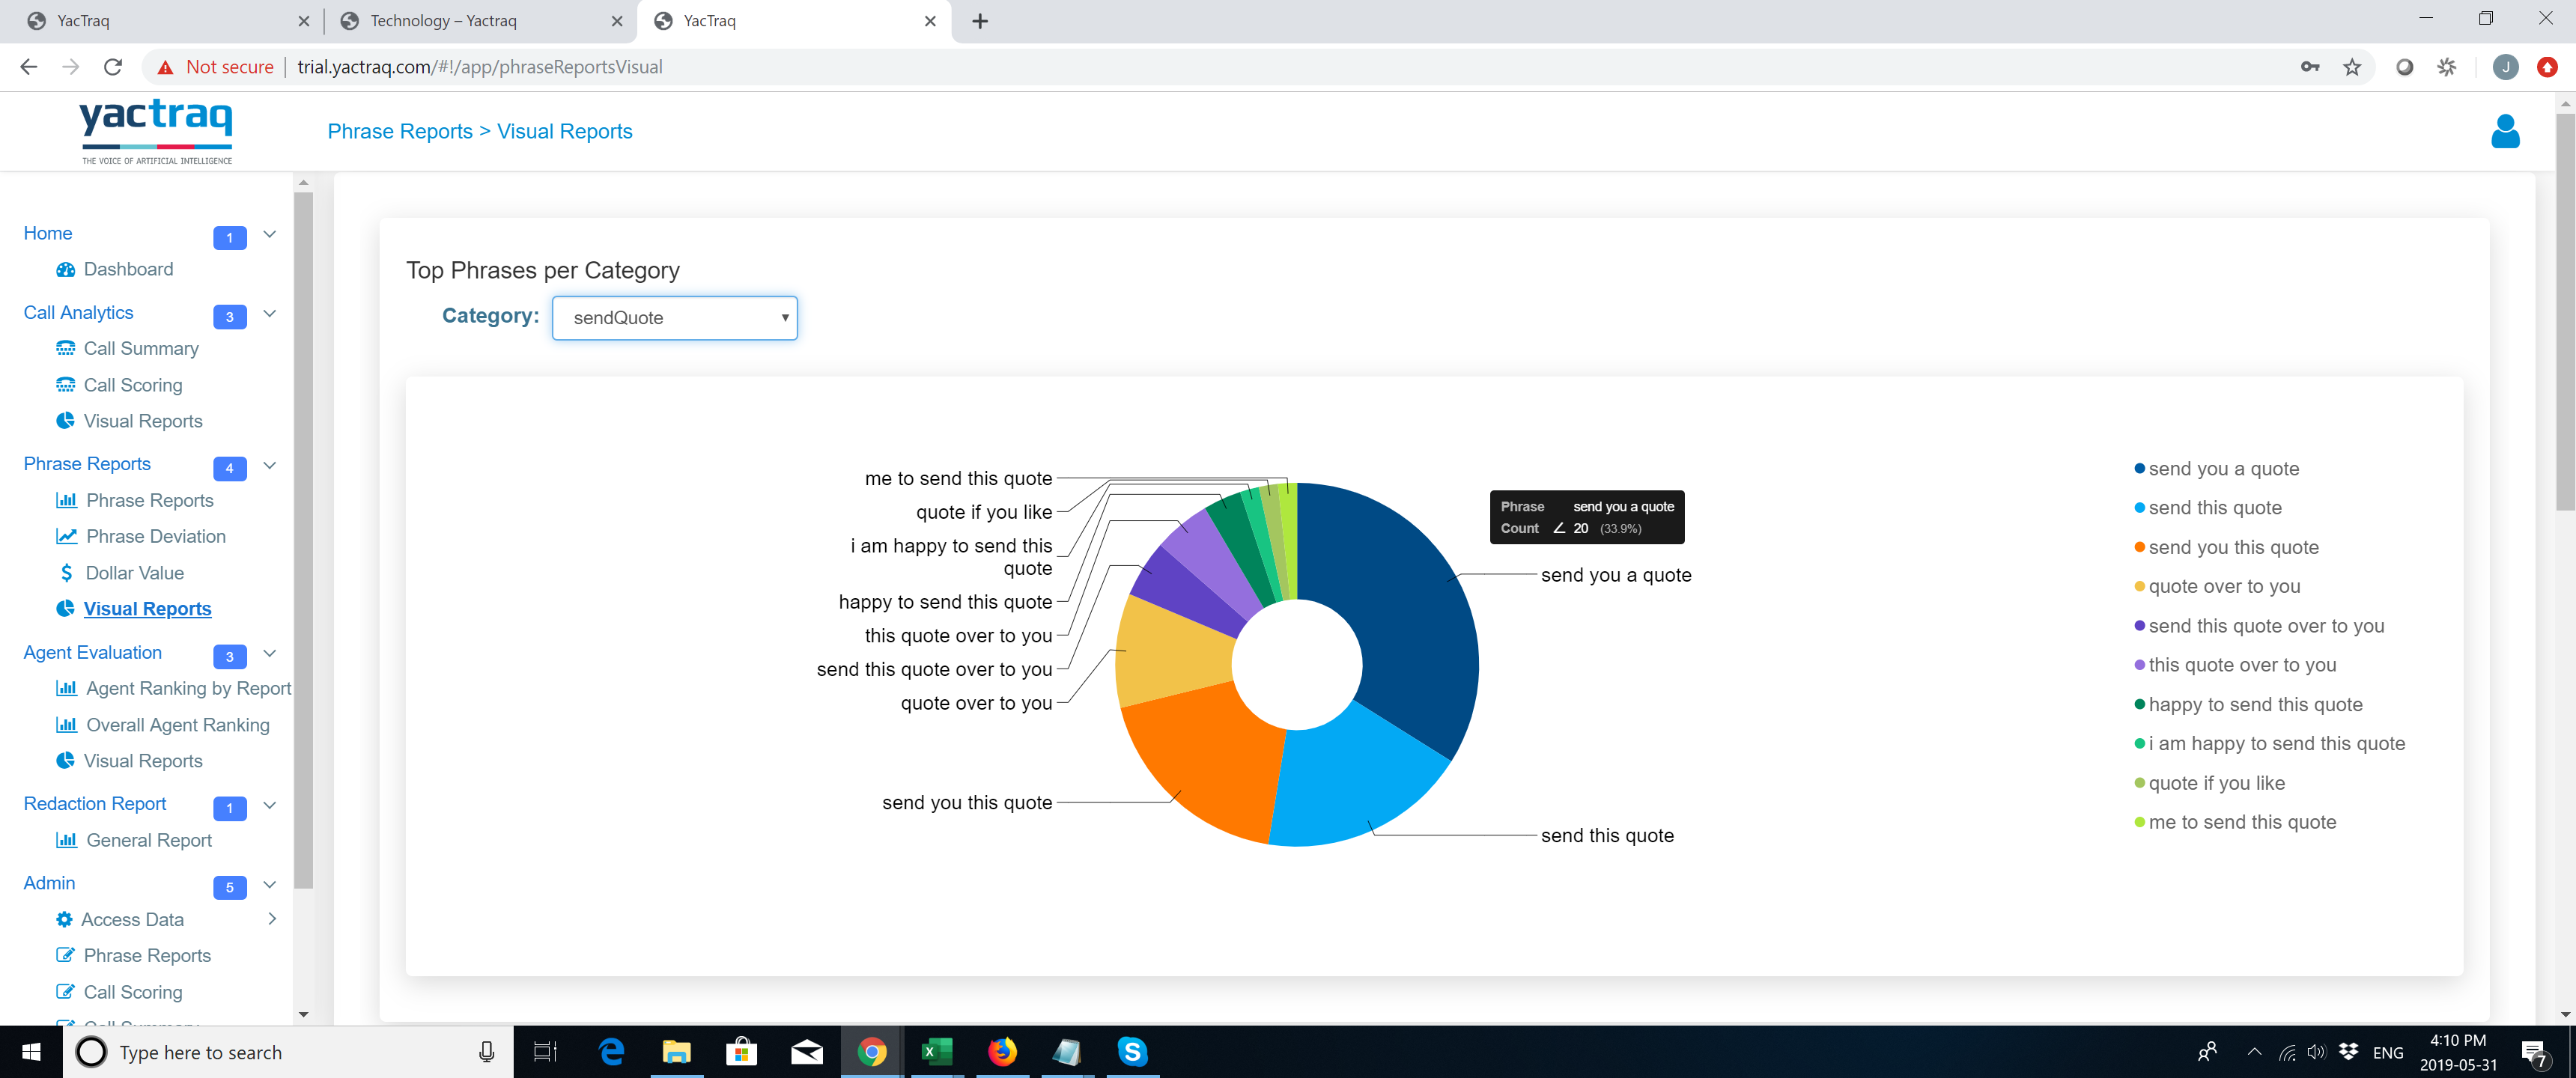The image size is (2576, 1078).
Task: Open the Category sendQuote dropdown
Action: point(674,318)
